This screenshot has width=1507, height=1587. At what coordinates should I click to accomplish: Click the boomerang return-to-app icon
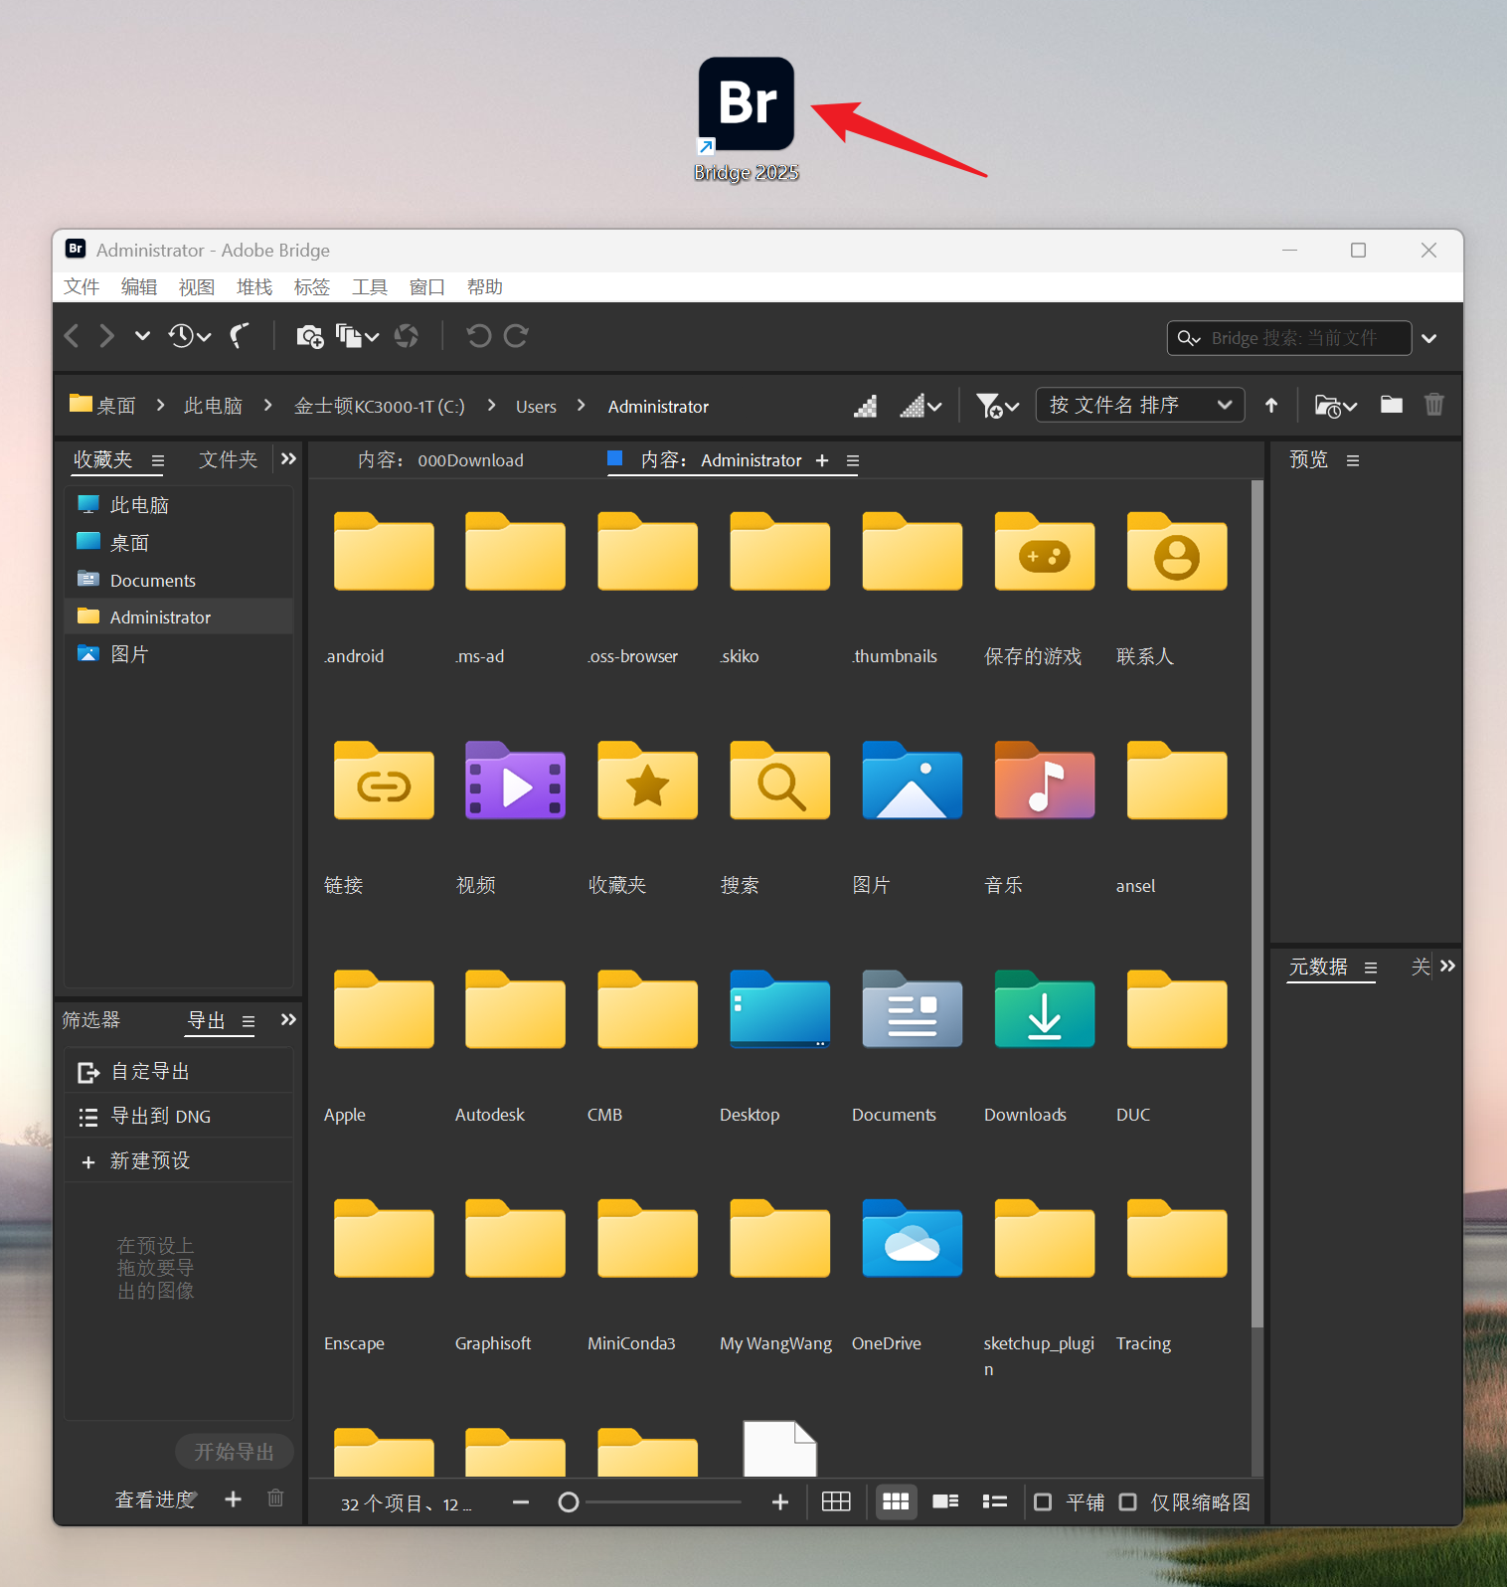(x=240, y=336)
